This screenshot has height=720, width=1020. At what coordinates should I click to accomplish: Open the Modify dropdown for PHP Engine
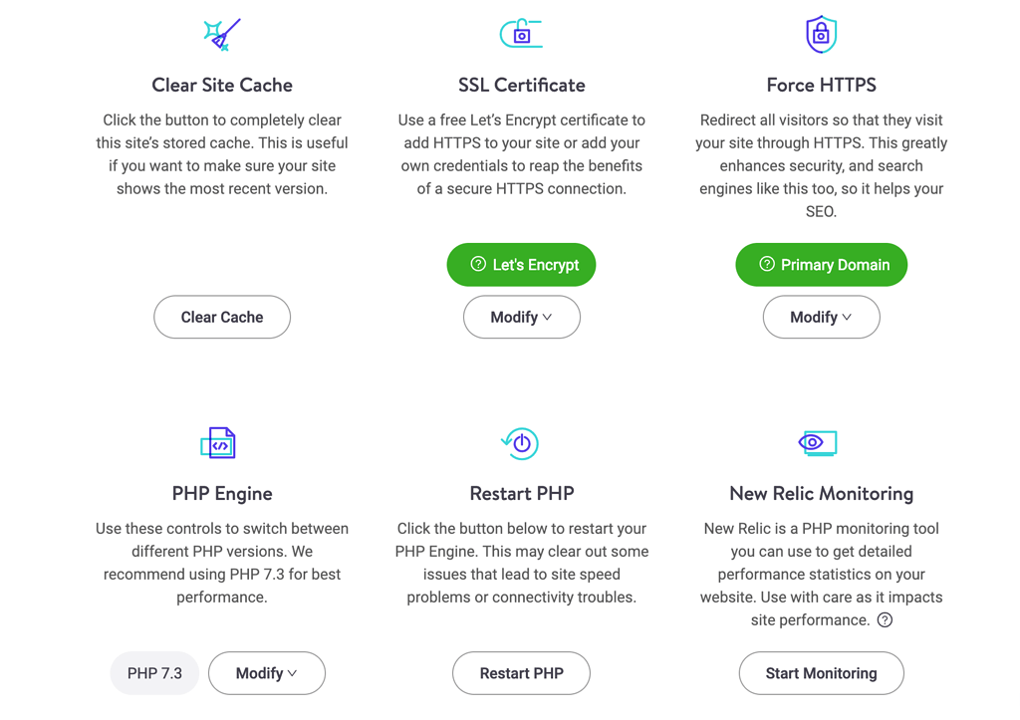point(266,673)
